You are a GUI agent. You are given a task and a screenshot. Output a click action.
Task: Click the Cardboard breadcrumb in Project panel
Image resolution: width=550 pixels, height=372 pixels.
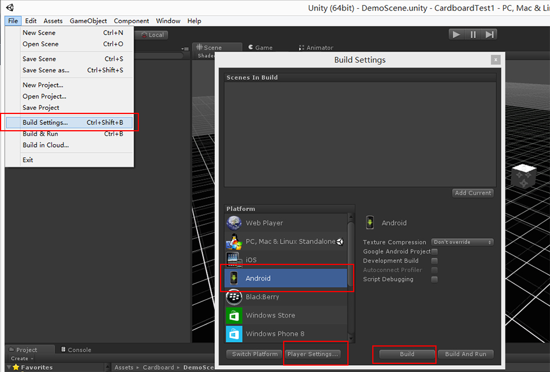158,367
